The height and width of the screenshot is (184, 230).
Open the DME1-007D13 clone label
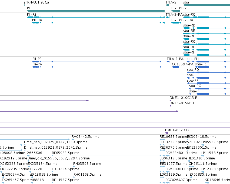(x=177, y=130)
